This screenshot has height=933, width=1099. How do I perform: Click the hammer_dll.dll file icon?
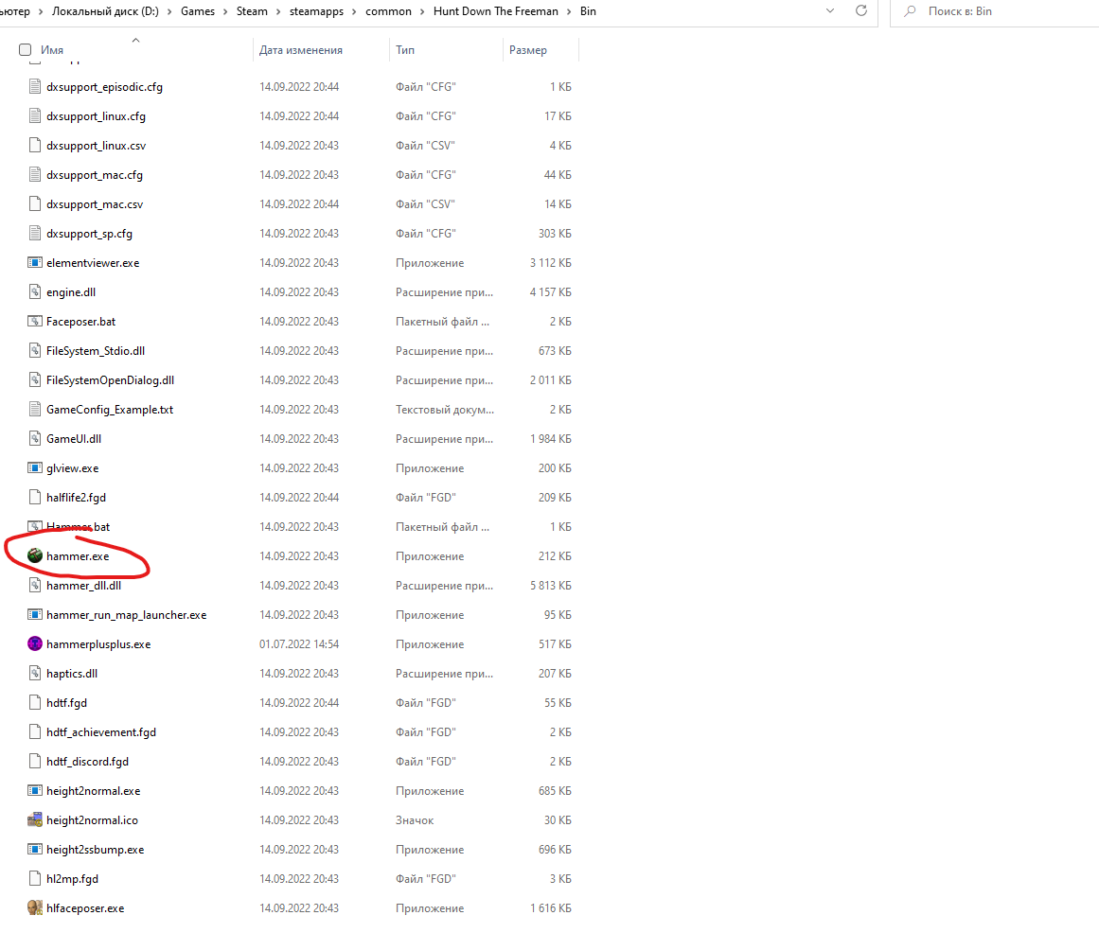click(35, 585)
